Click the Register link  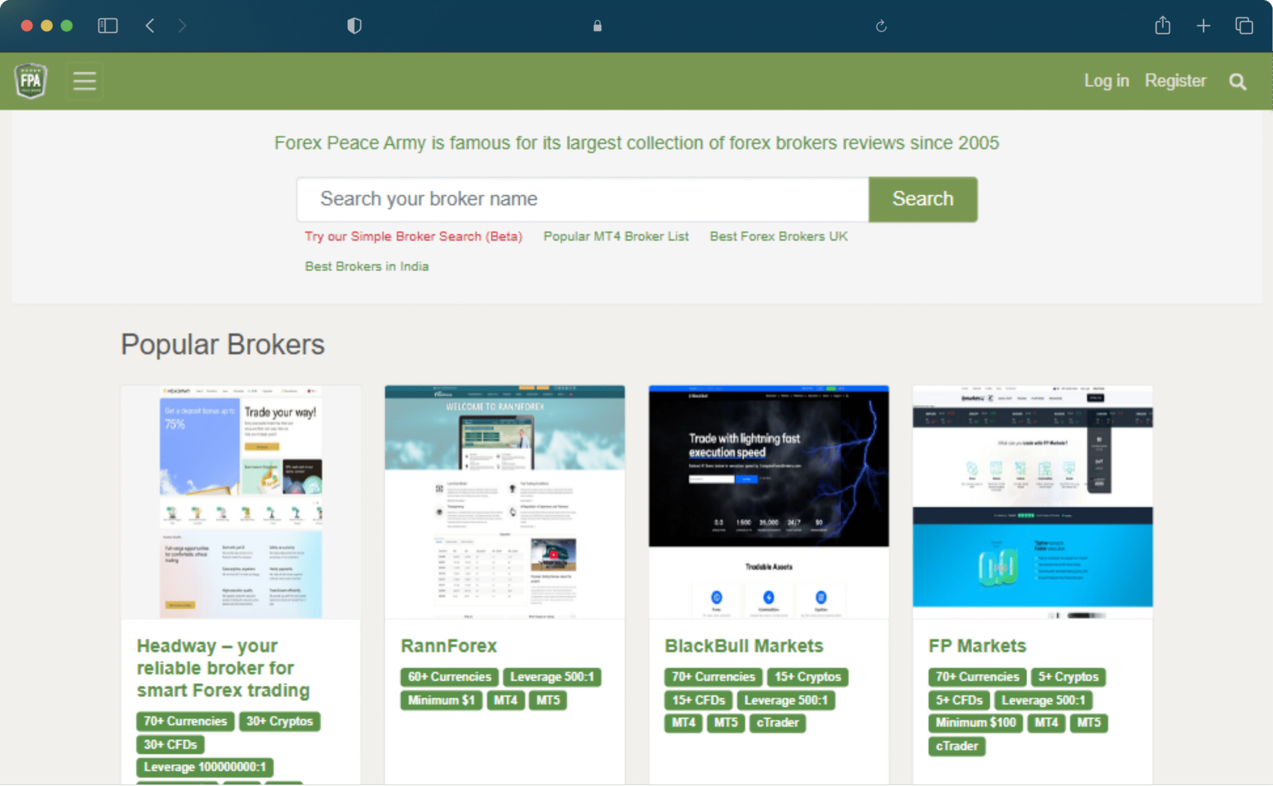click(1175, 80)
